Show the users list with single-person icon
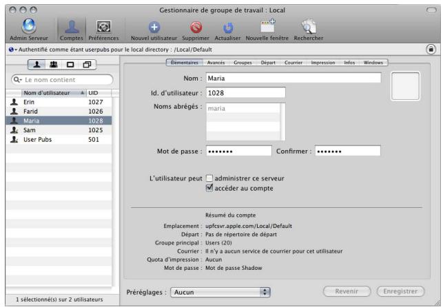Image resolution: width=443 pixels, height=307 pixels. coord(37,65)
